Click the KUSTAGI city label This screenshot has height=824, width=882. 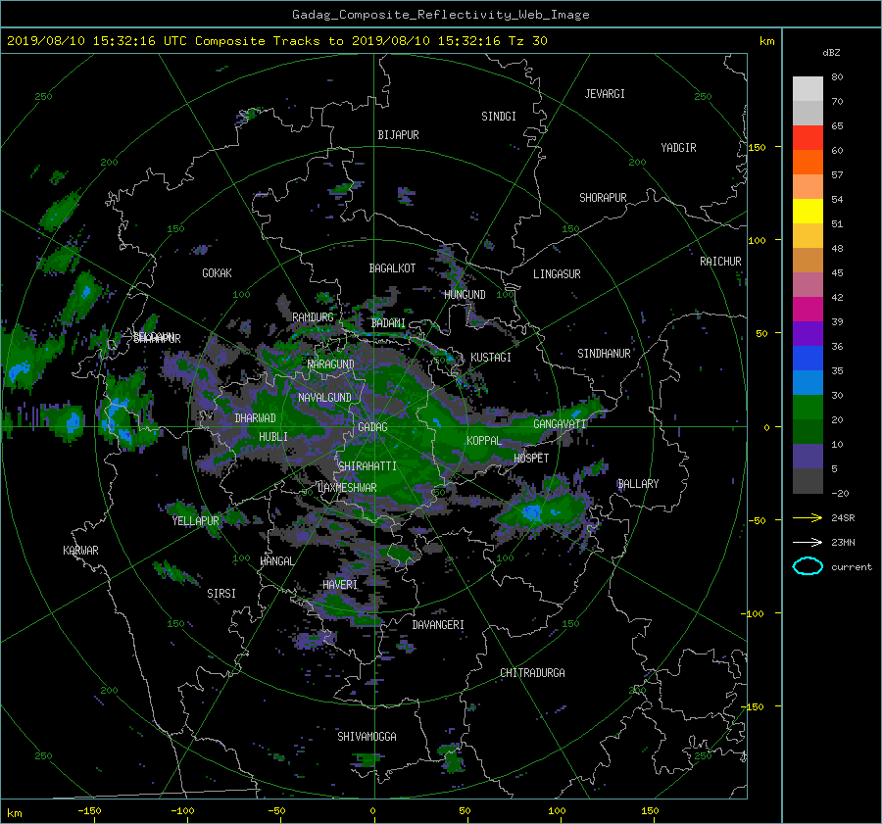[491, 358]
